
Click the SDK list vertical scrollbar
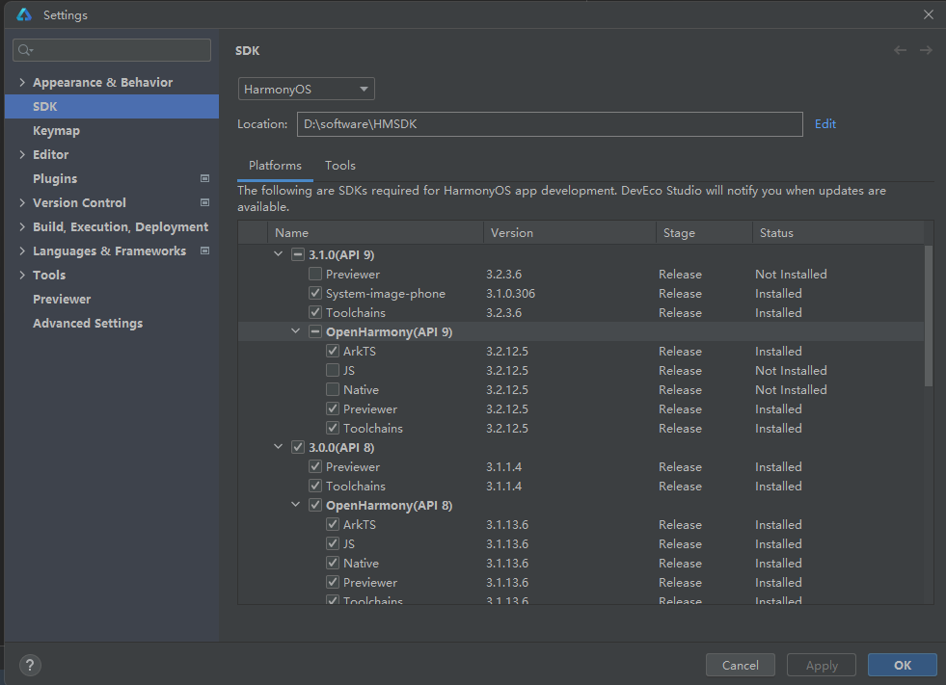point(929,315)
